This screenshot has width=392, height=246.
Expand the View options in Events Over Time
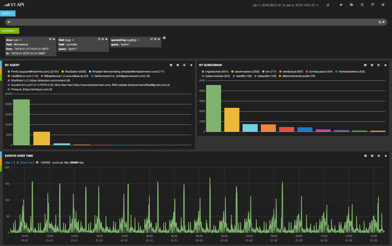pos(9,163)
